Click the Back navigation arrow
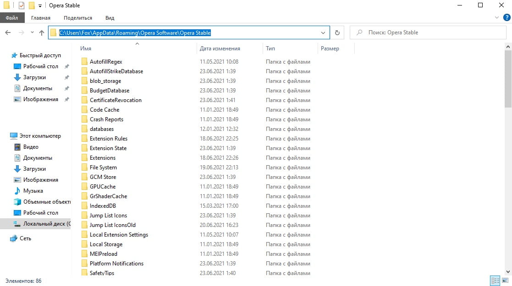The width and height of the screenshot is (512, 286). coord(8,32)
